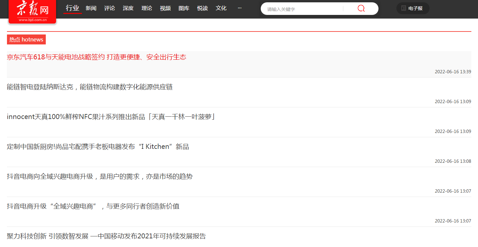Open the 电子报 button

(x=413, y=8)
